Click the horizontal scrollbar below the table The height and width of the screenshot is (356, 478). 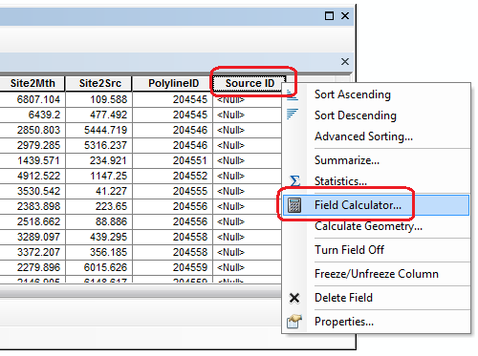141,290
